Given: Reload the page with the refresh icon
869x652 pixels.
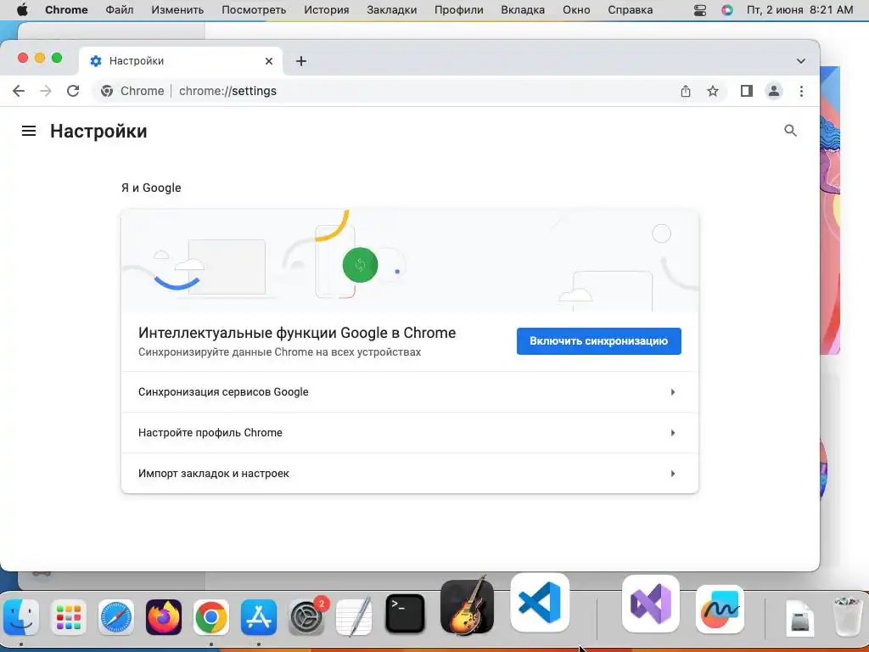Looking at the screenshot, I should pyautogui.click(x=73, y=91).
